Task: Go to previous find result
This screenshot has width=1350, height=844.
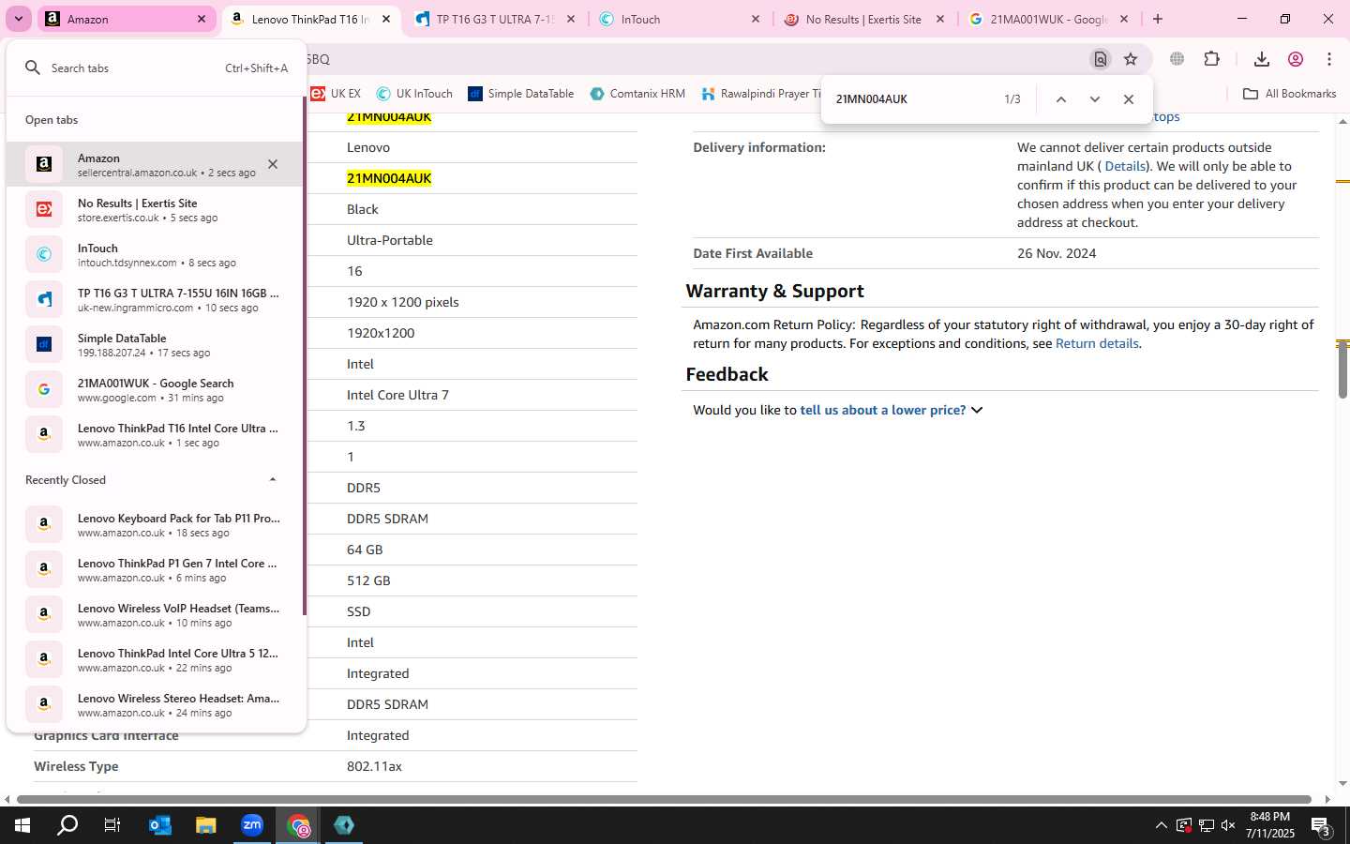Action: 1061,99
